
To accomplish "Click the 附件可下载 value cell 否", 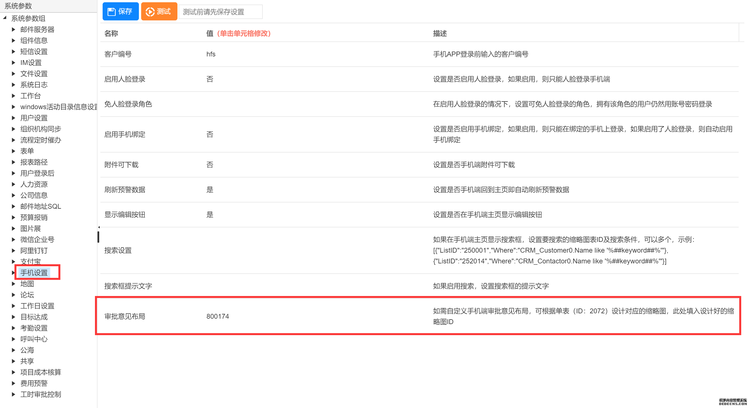I will point(210,165).
